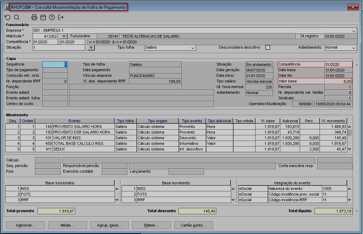Click the exit door arrow icon
This screenshot has width=363, height=234.
(61, 17)
